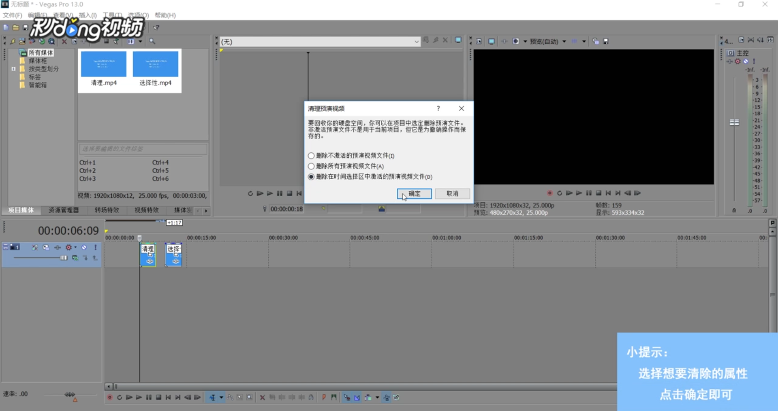Viewport: 778px width, 411px height.
Task: Switch to 转场特效 tab
Action: tap(107, 210)
